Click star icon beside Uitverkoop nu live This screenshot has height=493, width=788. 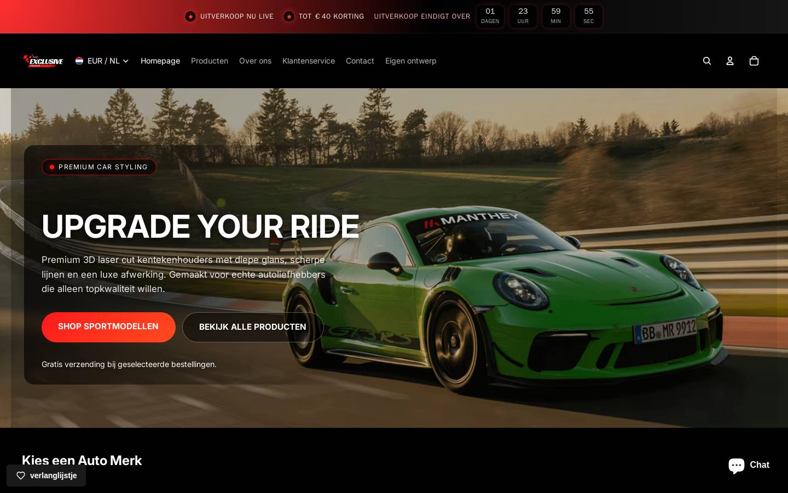(190, 16)
